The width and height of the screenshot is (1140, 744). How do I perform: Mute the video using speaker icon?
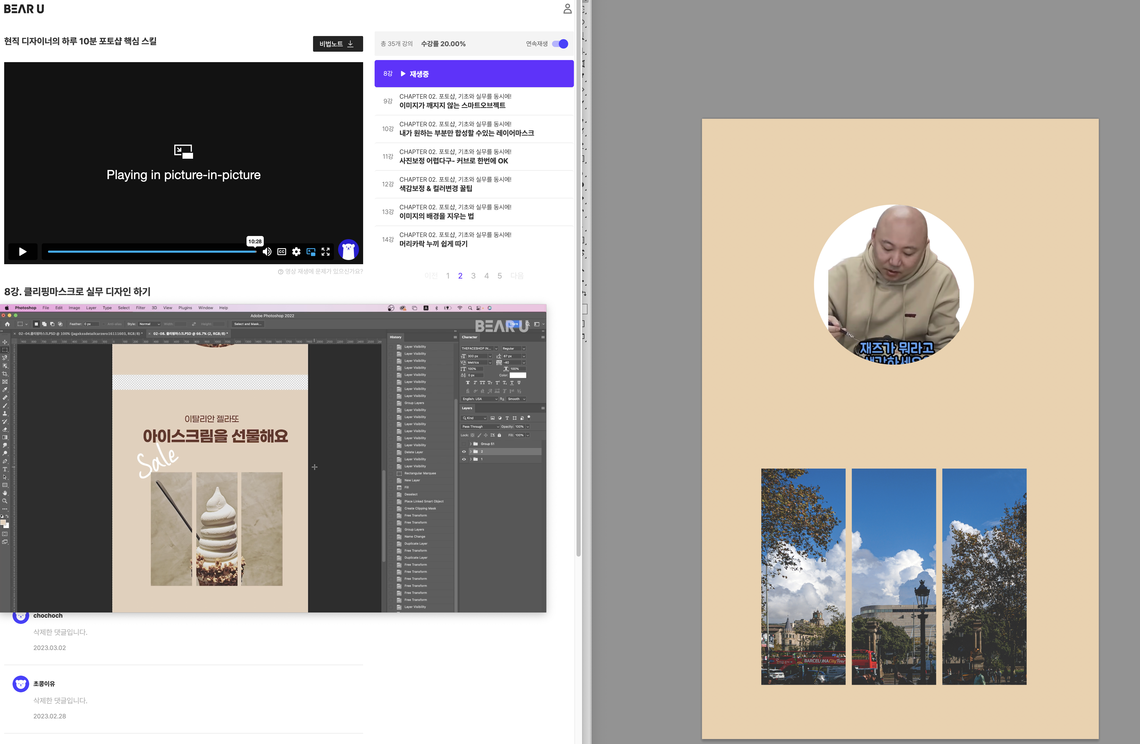tap(267, 252)
